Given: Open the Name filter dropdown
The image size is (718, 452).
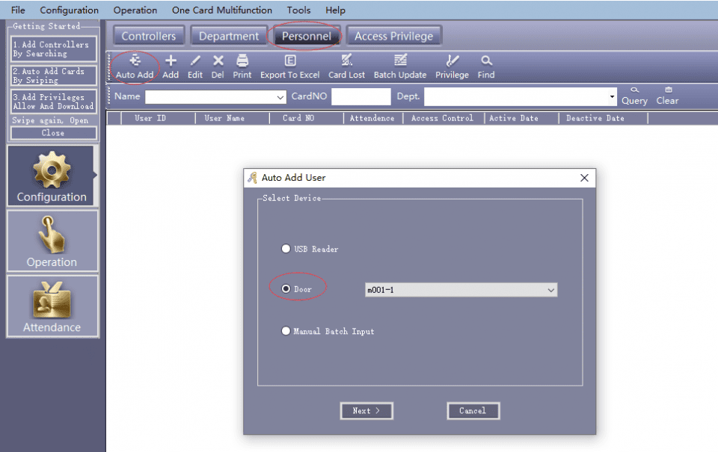Looking at the screenshot, I should point(280,97).
